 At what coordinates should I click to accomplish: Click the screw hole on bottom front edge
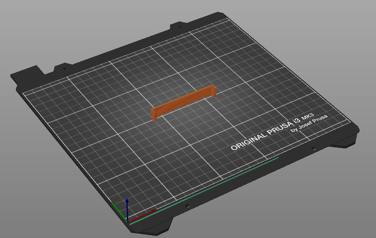click(x=186, y=206)
